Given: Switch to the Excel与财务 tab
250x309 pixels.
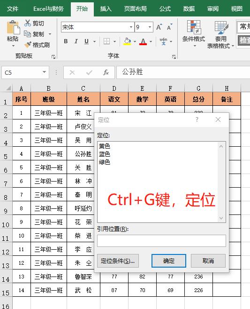Looking at the screenshot, I should tap(48, 8).
